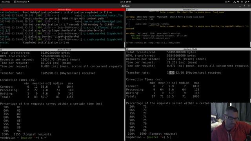
Task: Open grouping icon of bottom-right pane
Action: 127,49
